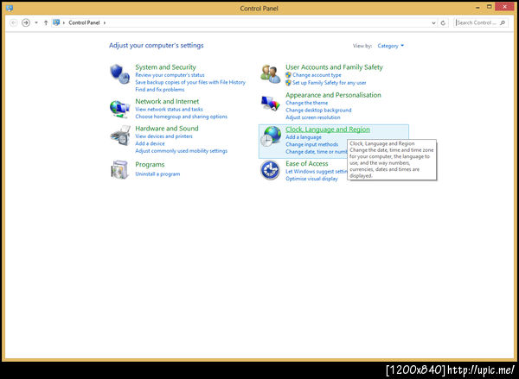Open the Ease of Access icon
Viewport: 519px width, 379px height.
270,170
